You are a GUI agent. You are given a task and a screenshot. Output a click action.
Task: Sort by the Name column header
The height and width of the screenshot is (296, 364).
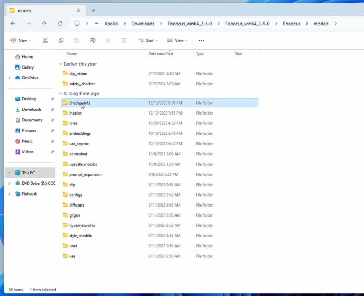pyautogui.click(x=72, y=54)
